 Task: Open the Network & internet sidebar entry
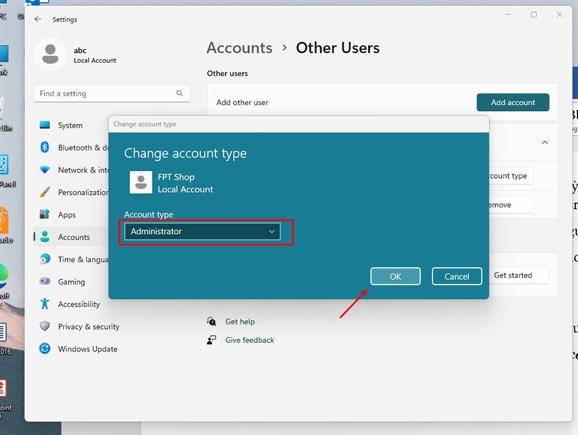(x=83, y=170)
